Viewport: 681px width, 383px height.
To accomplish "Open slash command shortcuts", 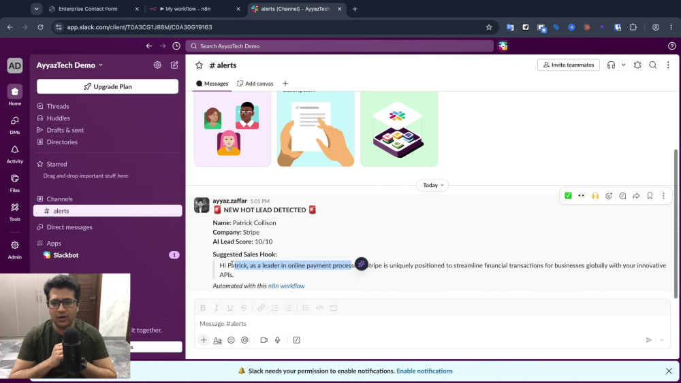I will pos(297,341).
